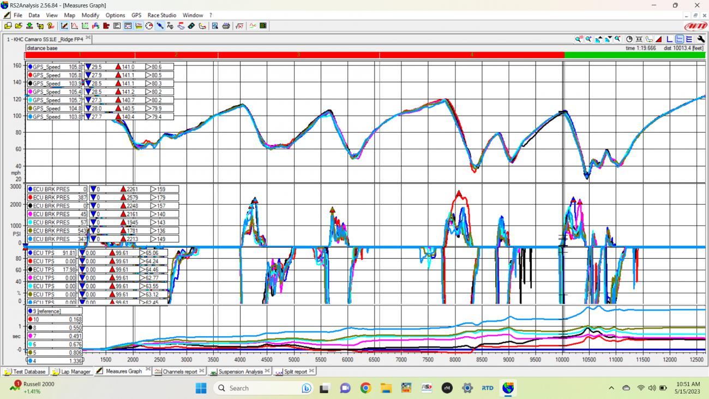Image resolution: width=709 pixels, height=399 pixels.
Task: Click the green video panel toolbar icon
Action: 263,26
